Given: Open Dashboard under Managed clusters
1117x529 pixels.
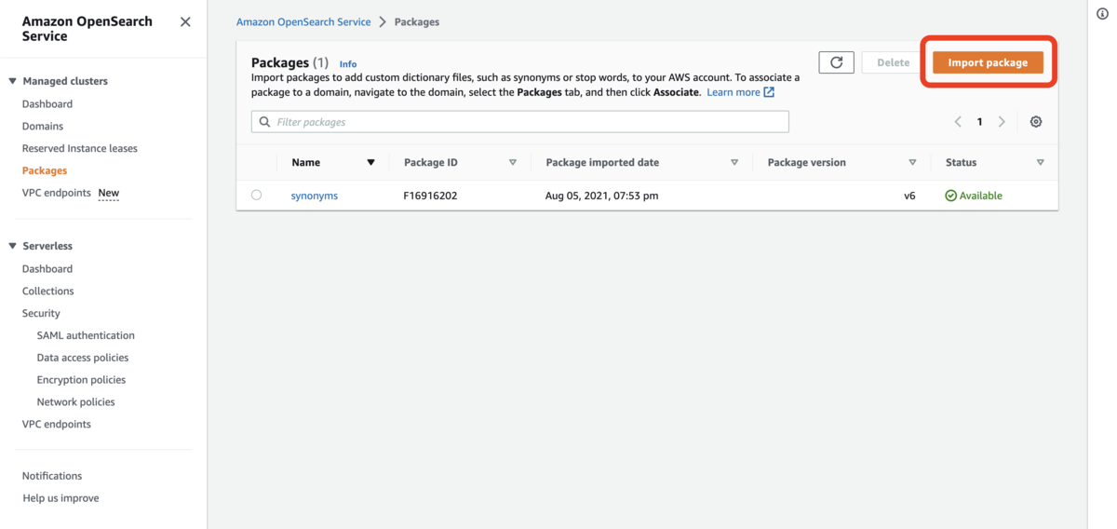Looking at the screenshot, I should tap(47, 104).
